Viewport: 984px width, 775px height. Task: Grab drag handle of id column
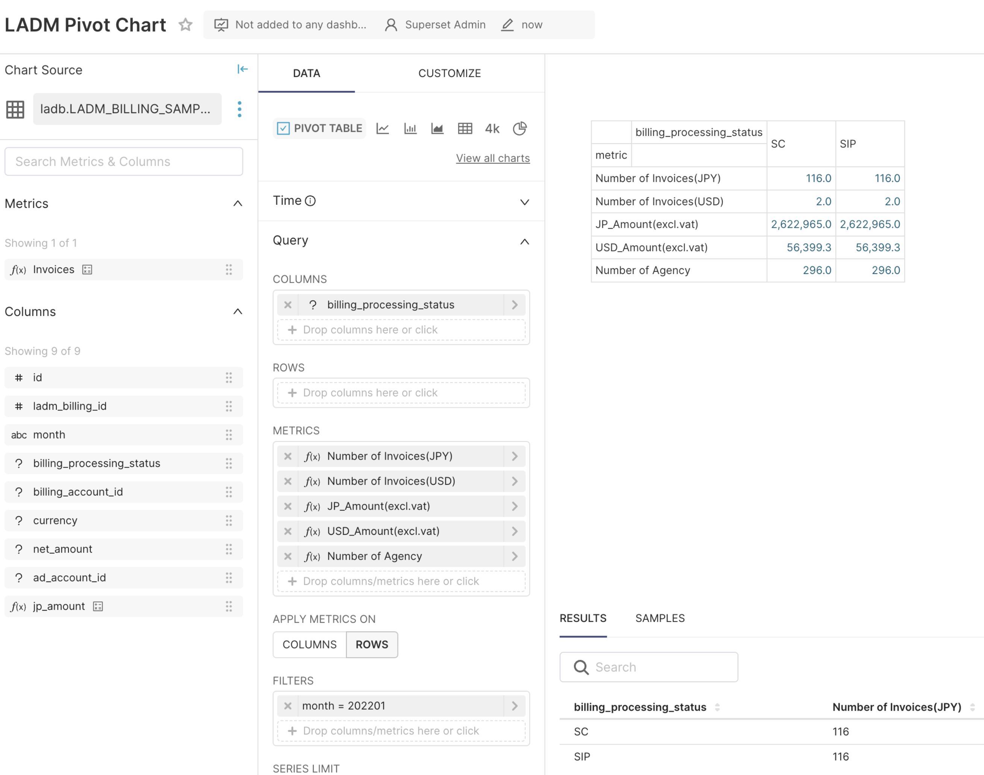(229, 377)
